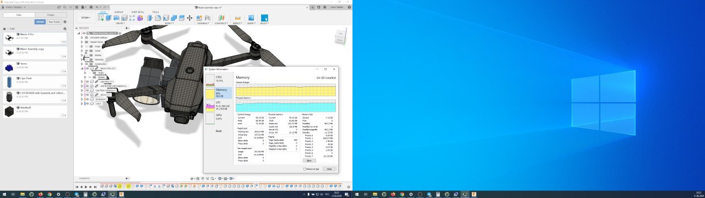
Task: Toggle visibility of Lipo Pack v1:1
Action: click(x=88, y=81)
